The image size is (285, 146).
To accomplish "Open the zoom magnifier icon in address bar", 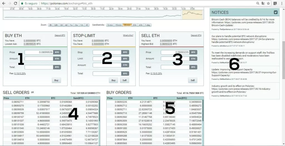I will pos(258,3).
